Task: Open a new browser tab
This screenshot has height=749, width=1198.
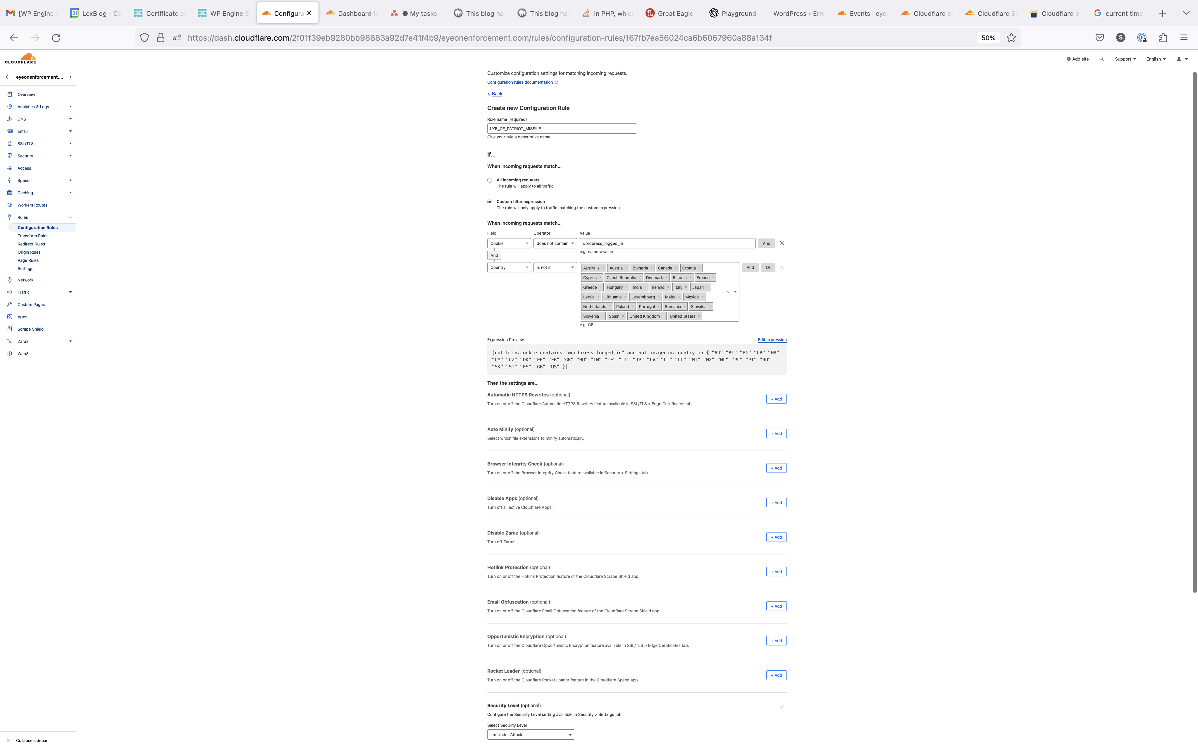Action: 1163,13
